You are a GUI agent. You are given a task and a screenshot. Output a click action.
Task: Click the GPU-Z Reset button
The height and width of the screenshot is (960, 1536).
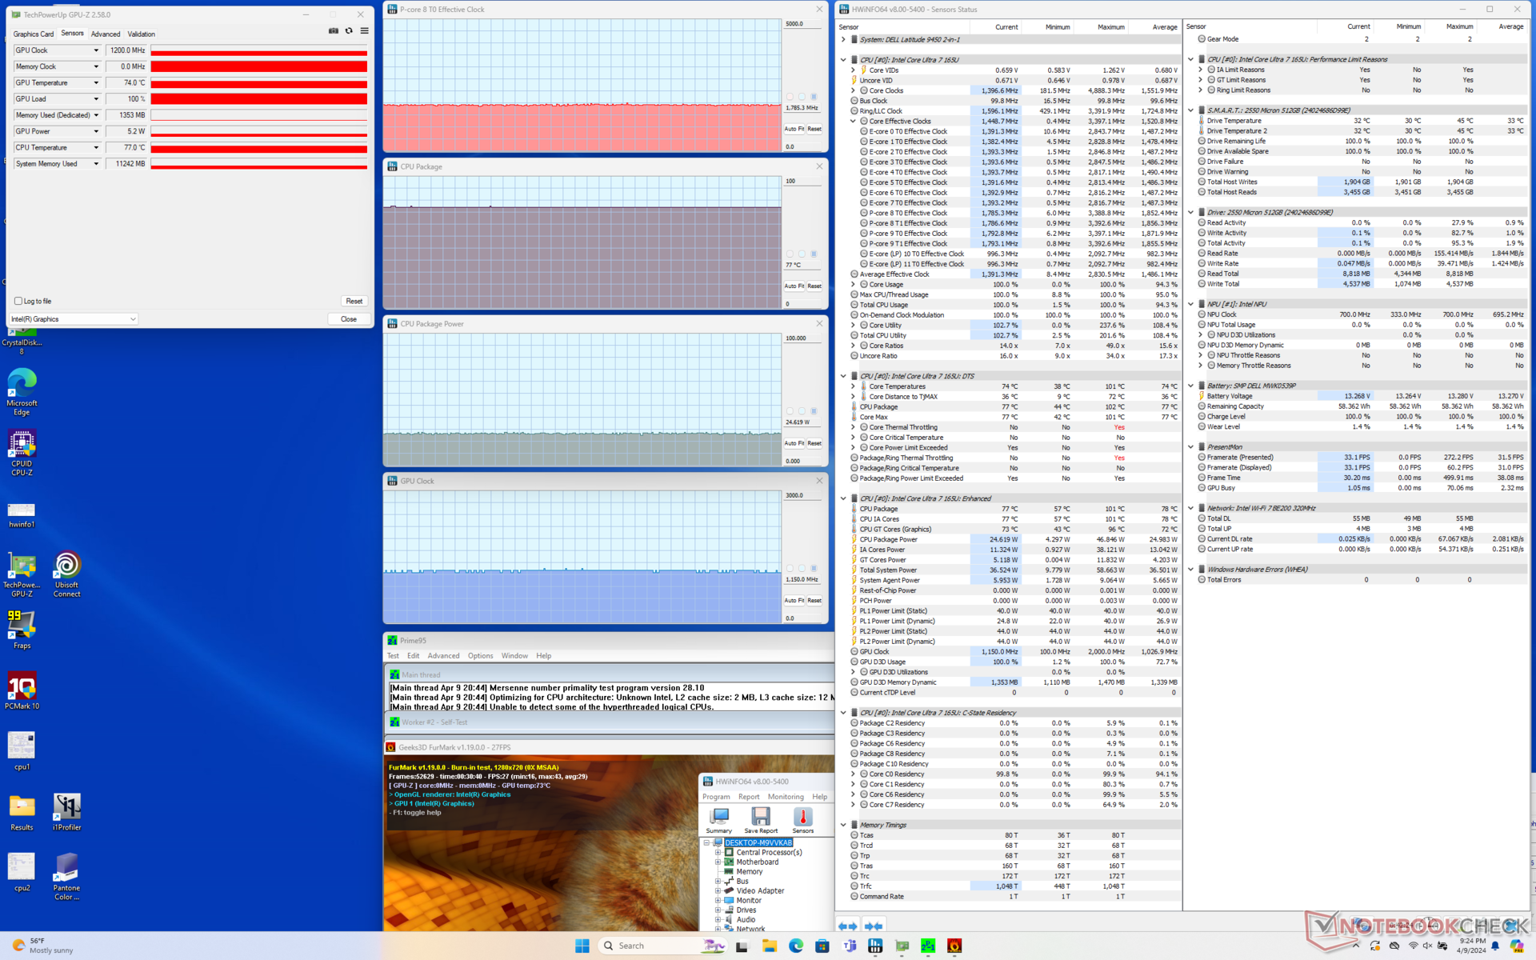click(x=354, y=301)
